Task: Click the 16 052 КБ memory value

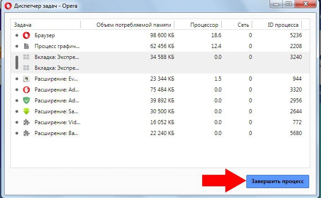Action: (162, 122)
